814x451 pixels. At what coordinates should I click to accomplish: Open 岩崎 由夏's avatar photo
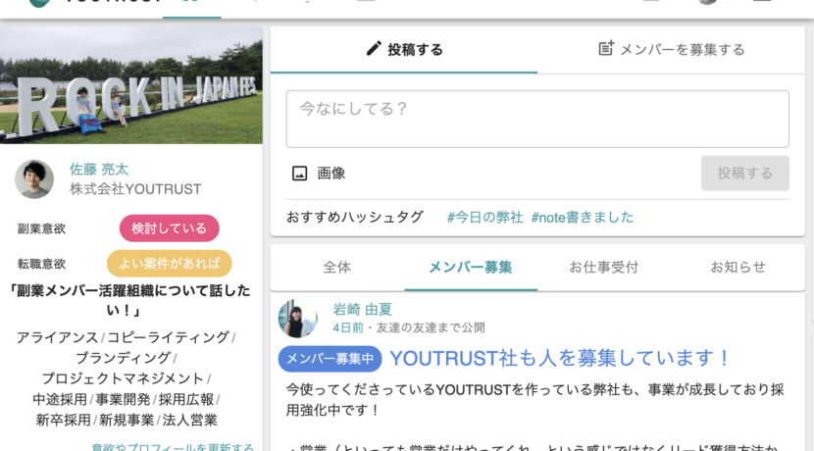click(297, 318)
